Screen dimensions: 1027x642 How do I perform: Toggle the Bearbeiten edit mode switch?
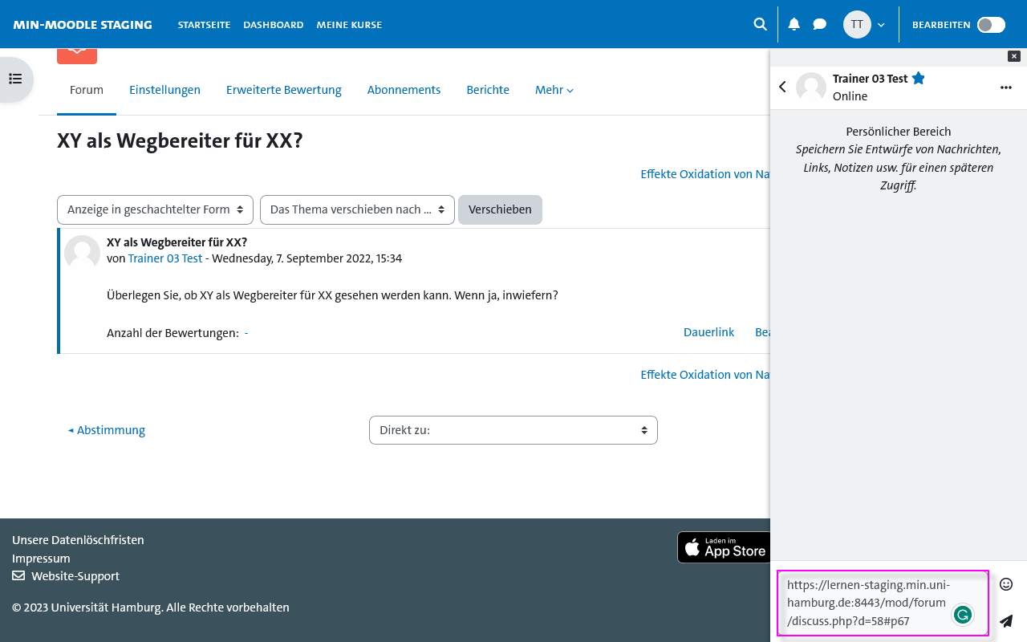click(x=991, y=25)
